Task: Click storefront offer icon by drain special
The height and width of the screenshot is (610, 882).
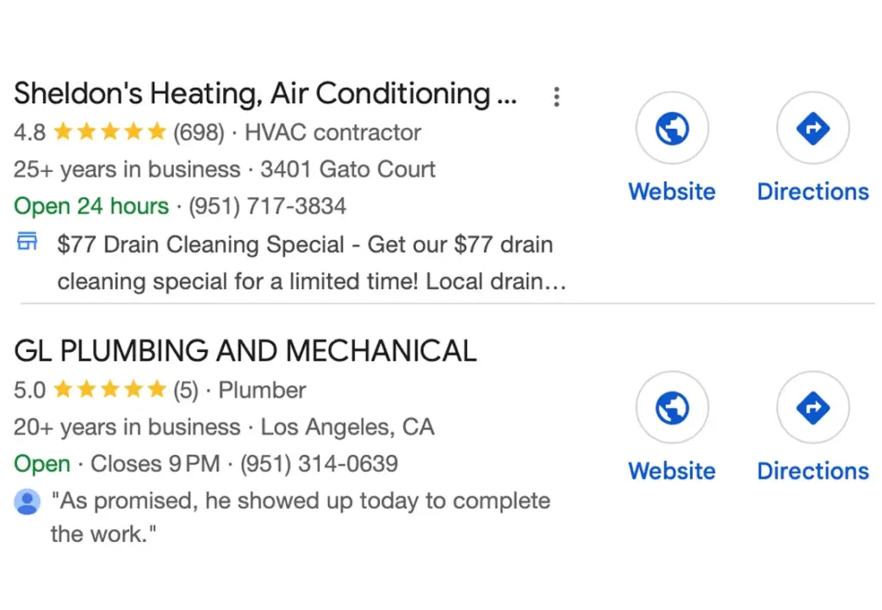Action: pos(27,243)
